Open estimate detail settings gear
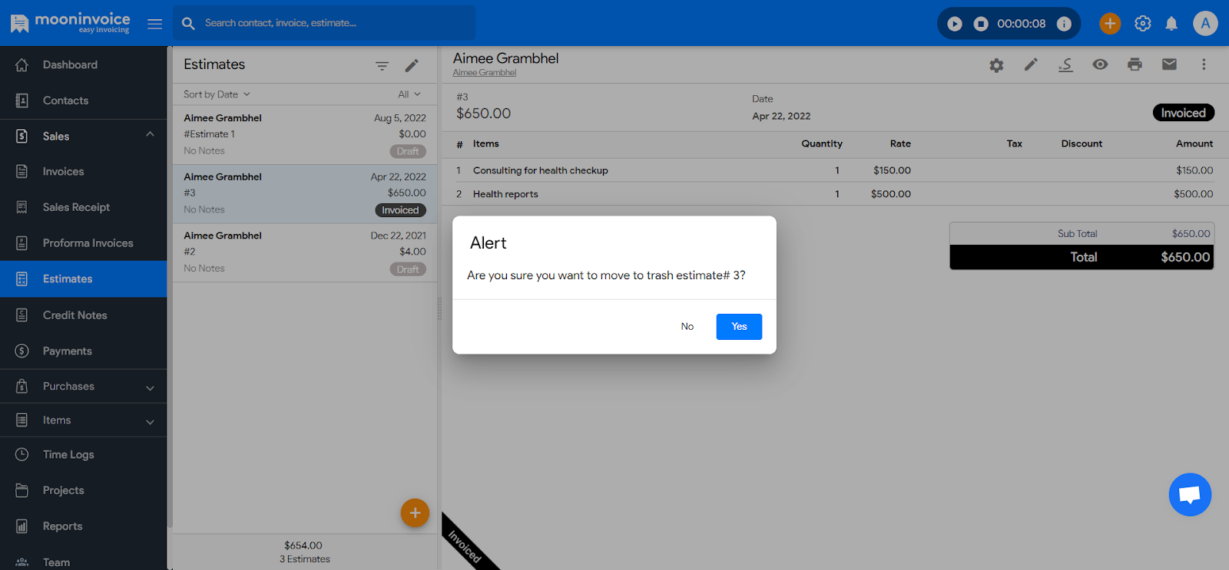Screen dimensions: 1229x570 996,65
